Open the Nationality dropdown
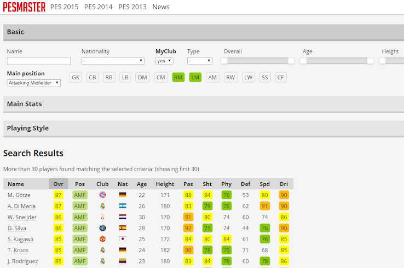 click(x=113, y=61)
